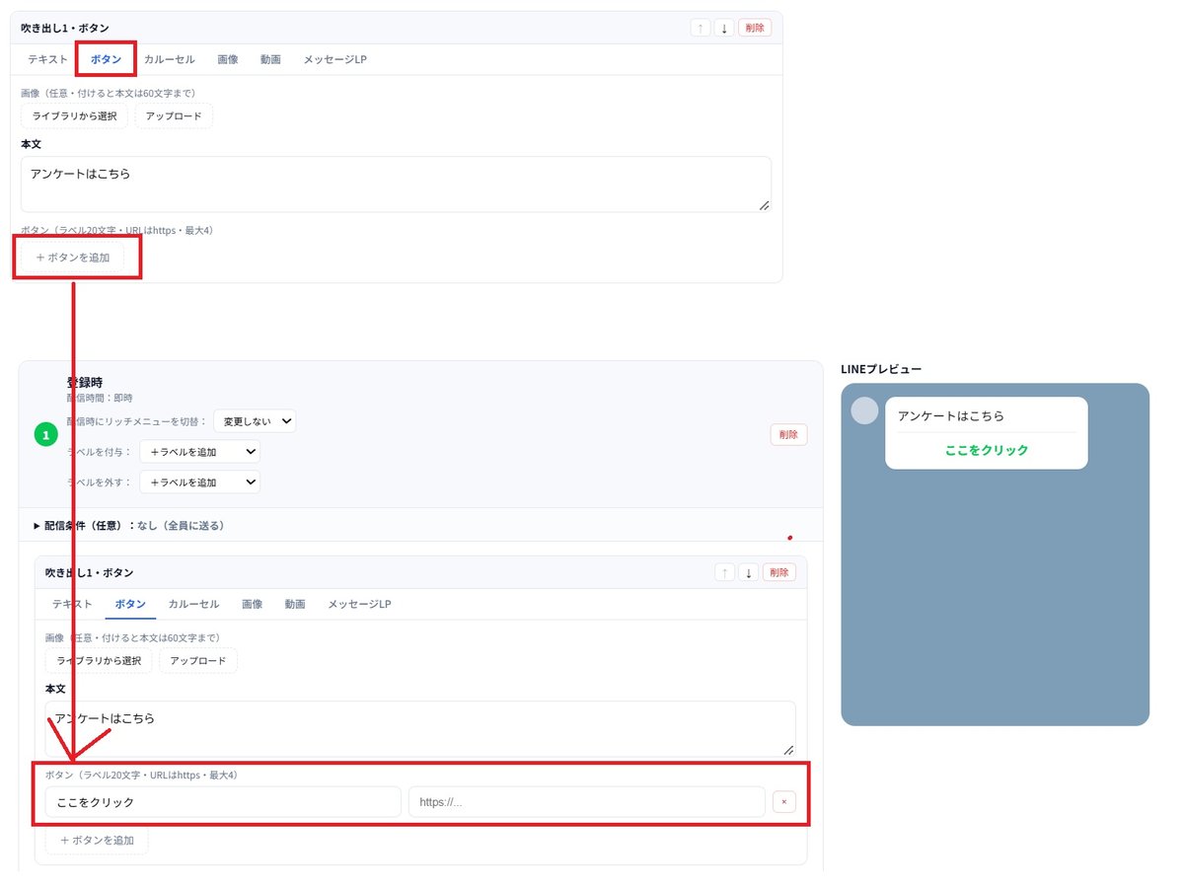This screenshot has height=889, width=1184.
Task: Switch to カルーセル tab in the upper panel
Action: [x=169, y=59]
